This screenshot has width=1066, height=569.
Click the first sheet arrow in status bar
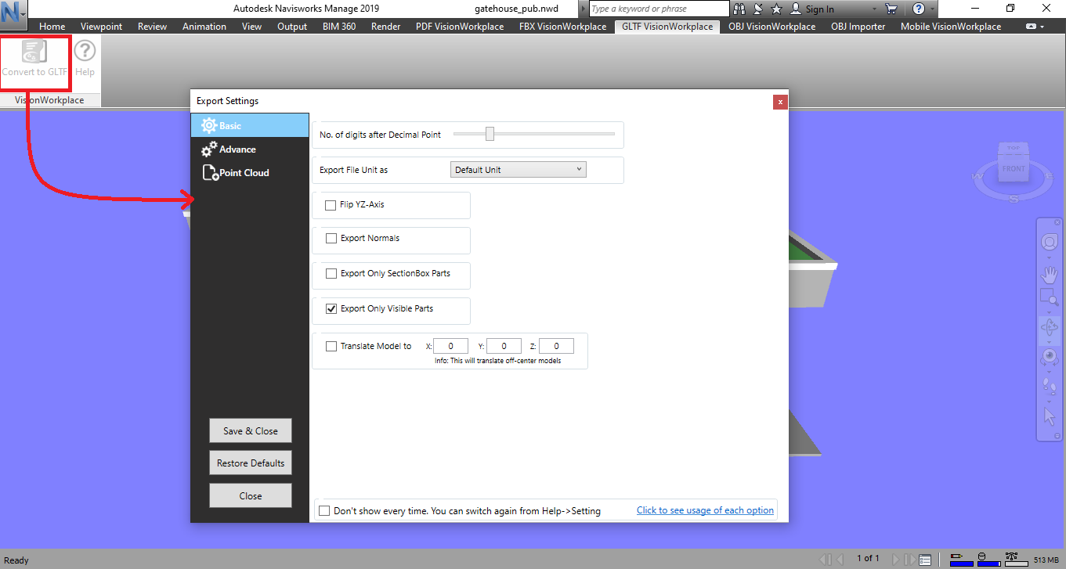(825, 560)
